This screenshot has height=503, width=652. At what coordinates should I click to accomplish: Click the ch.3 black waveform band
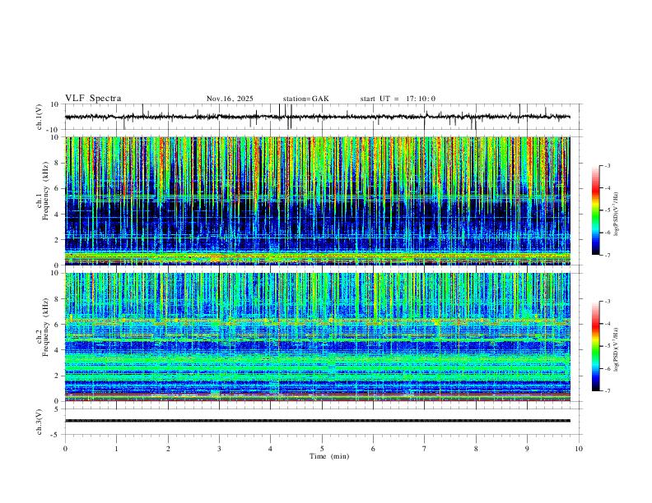[317, 421]
